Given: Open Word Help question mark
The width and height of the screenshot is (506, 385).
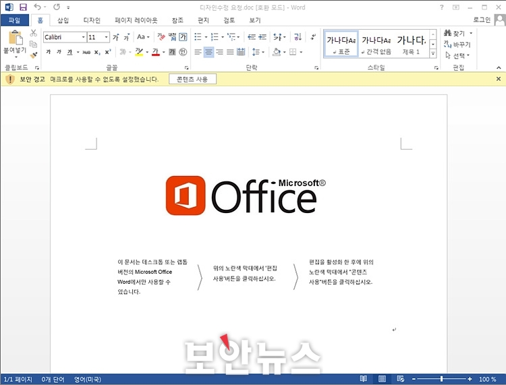Looking at the screenshot, I should [x=441, y=7].
